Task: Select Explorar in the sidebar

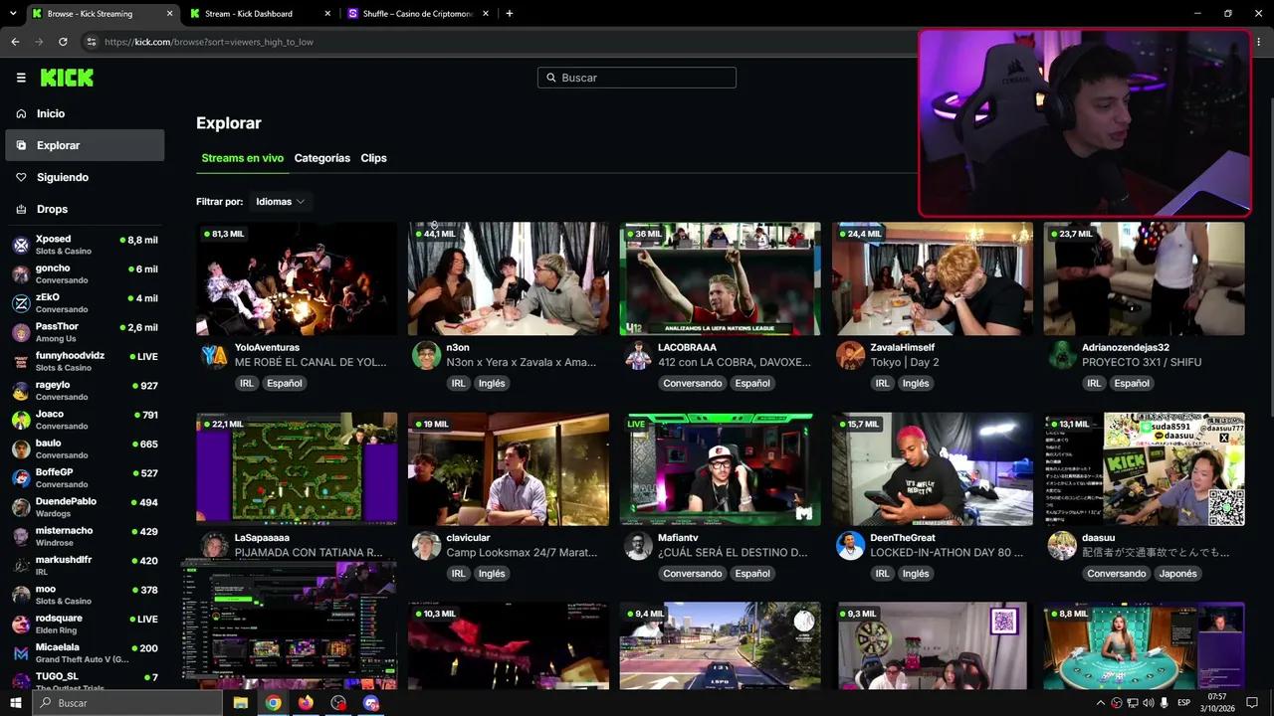Action: tap(85, 145)
